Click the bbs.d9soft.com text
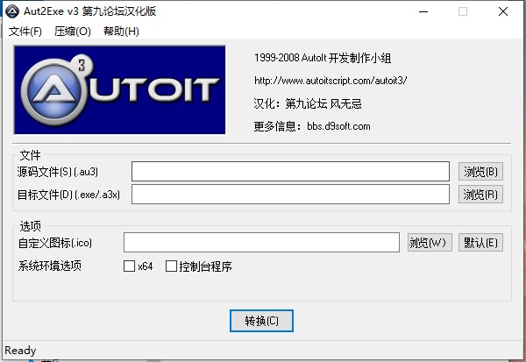This screenshot has height=362, width=526. pyautogui.click(x=338, y=126)
